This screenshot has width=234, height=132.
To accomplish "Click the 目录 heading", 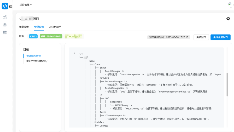I will click(x=26, y=50).
